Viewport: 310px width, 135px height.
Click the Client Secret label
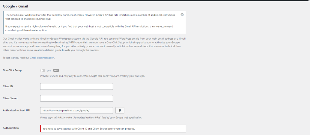point(10,98)
